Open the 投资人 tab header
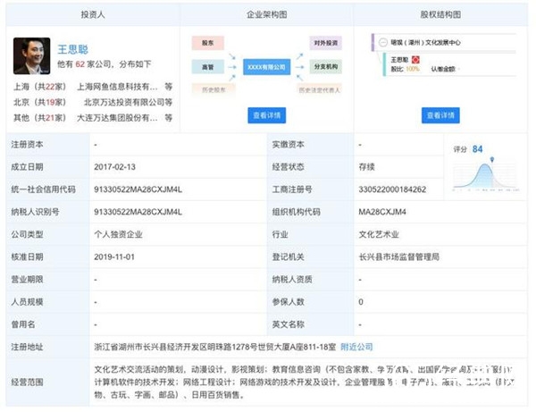This screenshot has height=412, width=536. 93,14
